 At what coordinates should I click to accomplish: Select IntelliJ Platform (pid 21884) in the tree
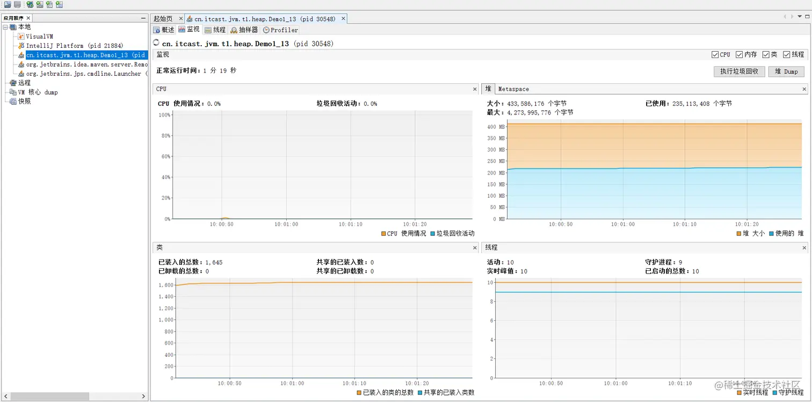tap(75, 46)
